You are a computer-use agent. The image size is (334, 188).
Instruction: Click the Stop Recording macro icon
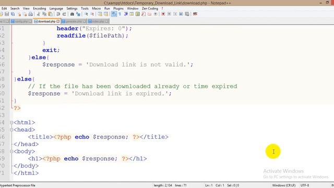coord(169,14)
